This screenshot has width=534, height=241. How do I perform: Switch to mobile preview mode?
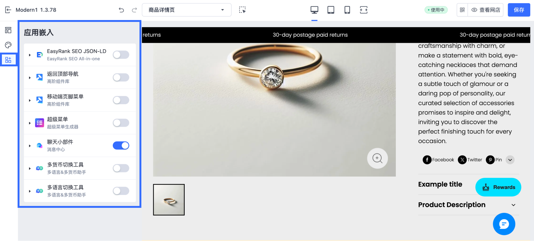[347, 10]
